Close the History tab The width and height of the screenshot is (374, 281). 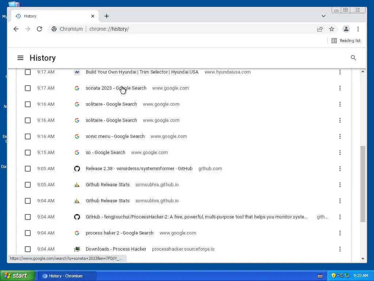pyautogui.click(x=93, y=16)
